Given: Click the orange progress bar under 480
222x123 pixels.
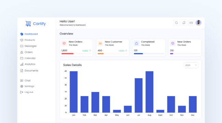Looking at the screenshot, I should point(101,54).
